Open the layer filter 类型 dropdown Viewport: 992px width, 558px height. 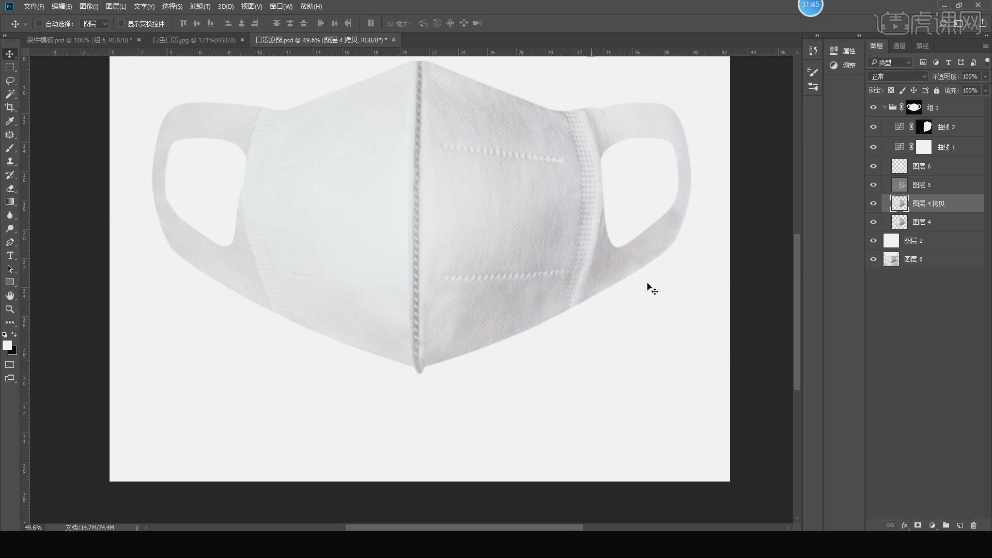coord(890,63)
